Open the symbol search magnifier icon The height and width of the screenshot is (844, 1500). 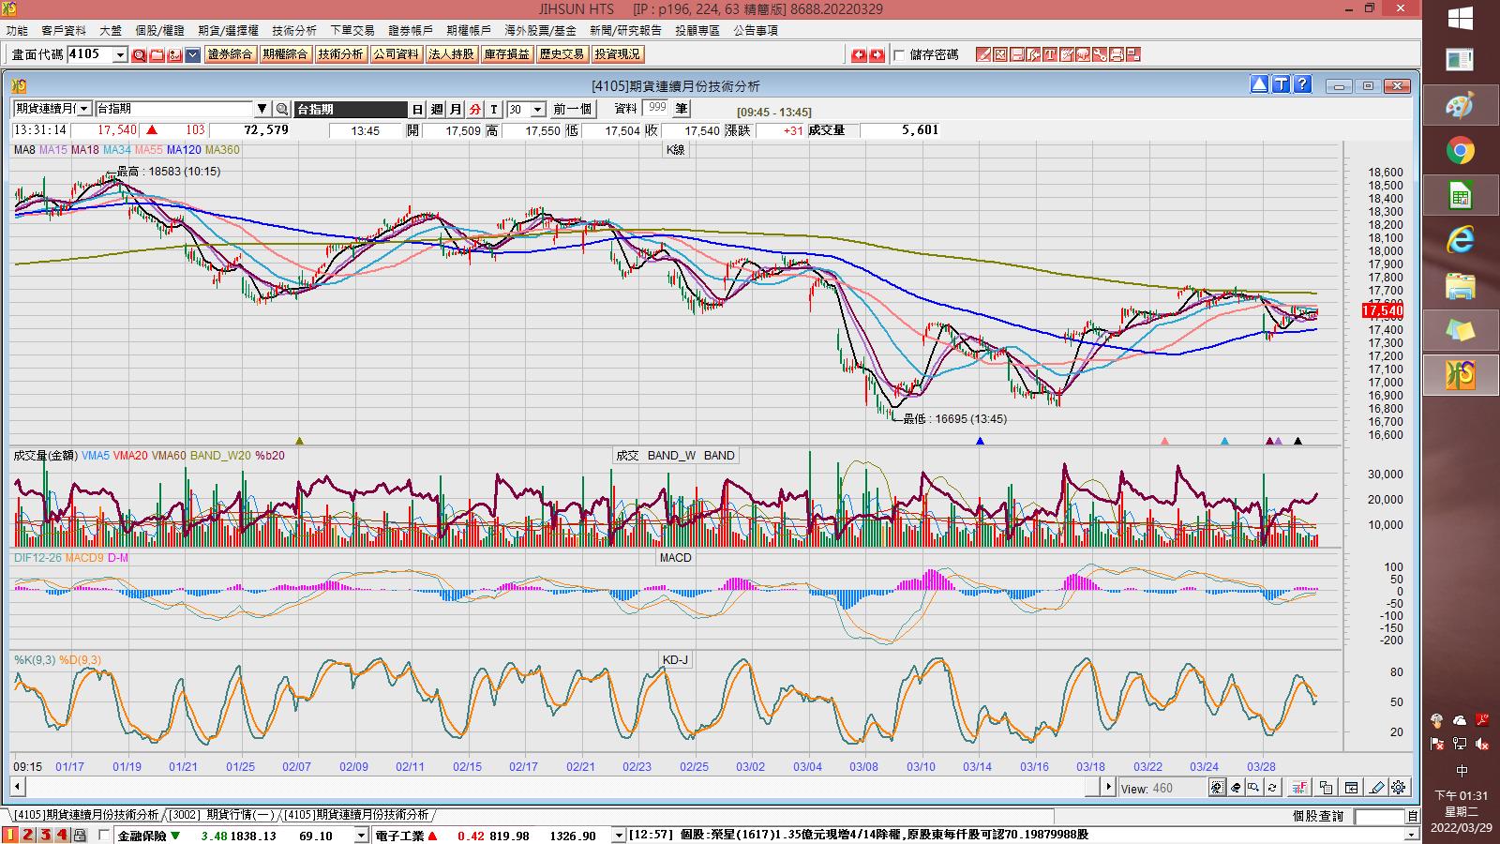(x=281, y=110)
